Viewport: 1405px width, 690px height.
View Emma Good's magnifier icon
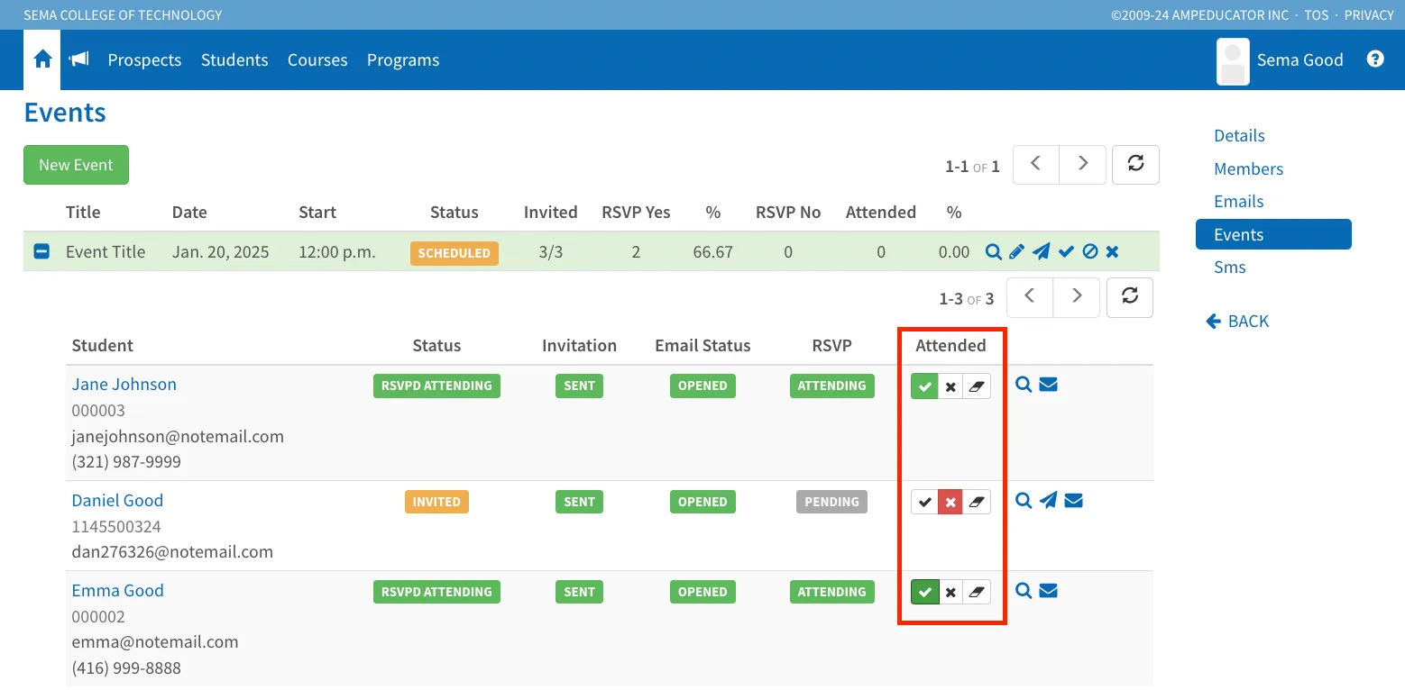(x=1024, y=591)
